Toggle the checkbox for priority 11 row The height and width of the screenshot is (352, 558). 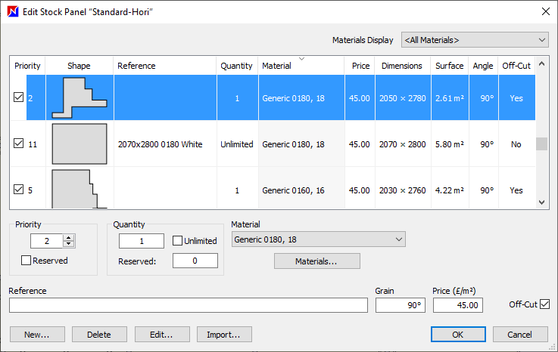[18, 144]
